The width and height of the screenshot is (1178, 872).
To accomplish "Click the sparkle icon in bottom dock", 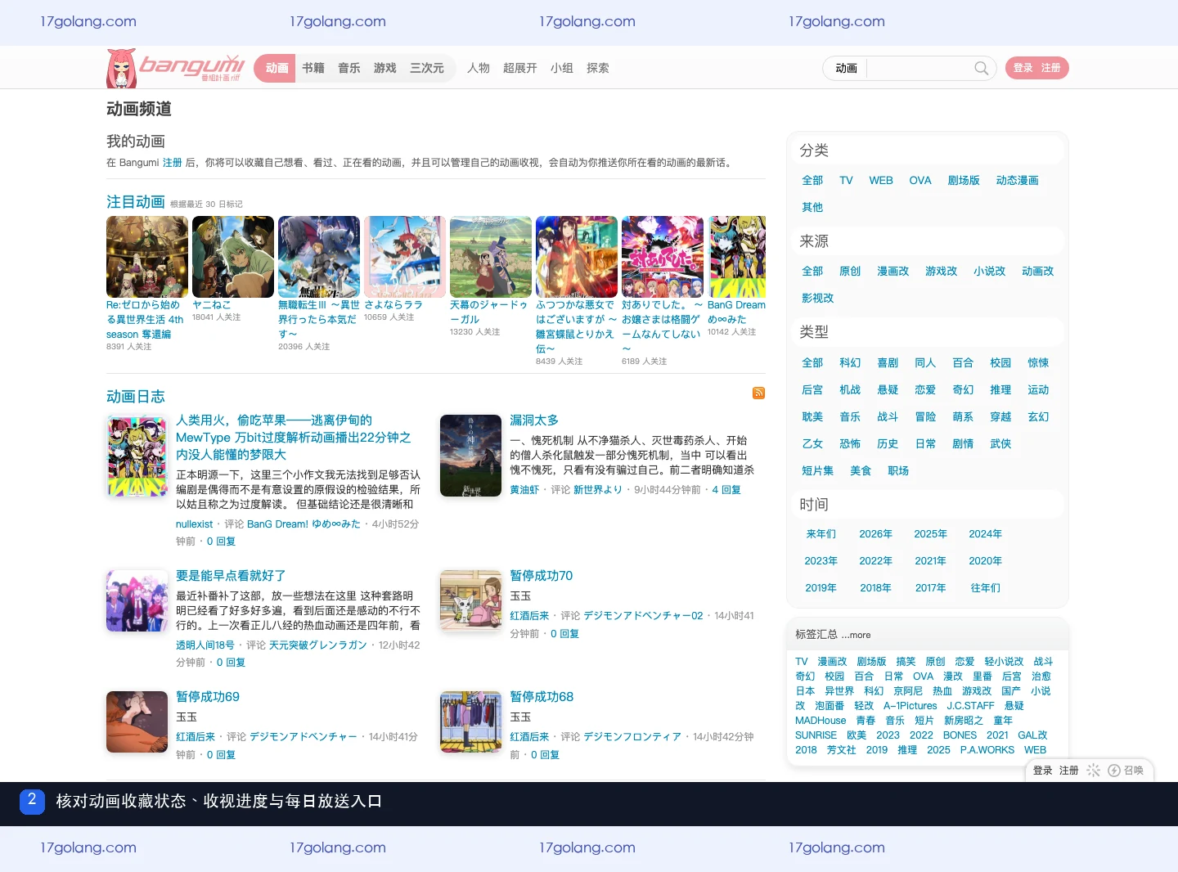I will coord(1093,771).
